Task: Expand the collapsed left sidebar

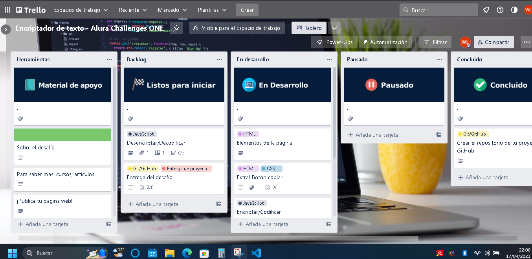Action: click(6, 29)
